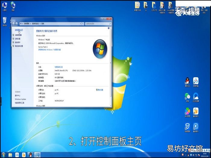Select 系统和安全 in the address breadcrumb
This screenshot has width=211, height=158.
35,24
